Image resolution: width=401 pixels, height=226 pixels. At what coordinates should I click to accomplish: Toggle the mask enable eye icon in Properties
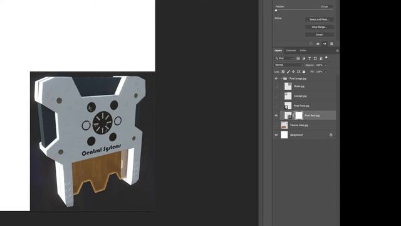325,44
